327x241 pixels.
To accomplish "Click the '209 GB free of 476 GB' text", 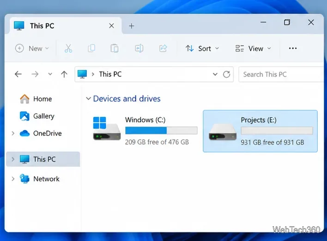I will (157, 142).
